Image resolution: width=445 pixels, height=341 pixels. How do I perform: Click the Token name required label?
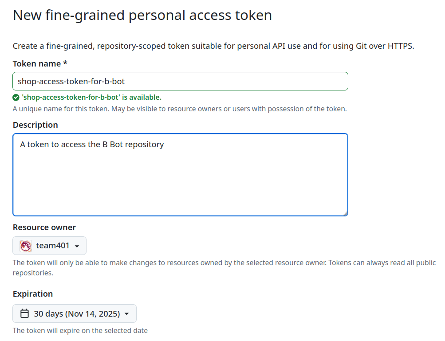[40, 63]
